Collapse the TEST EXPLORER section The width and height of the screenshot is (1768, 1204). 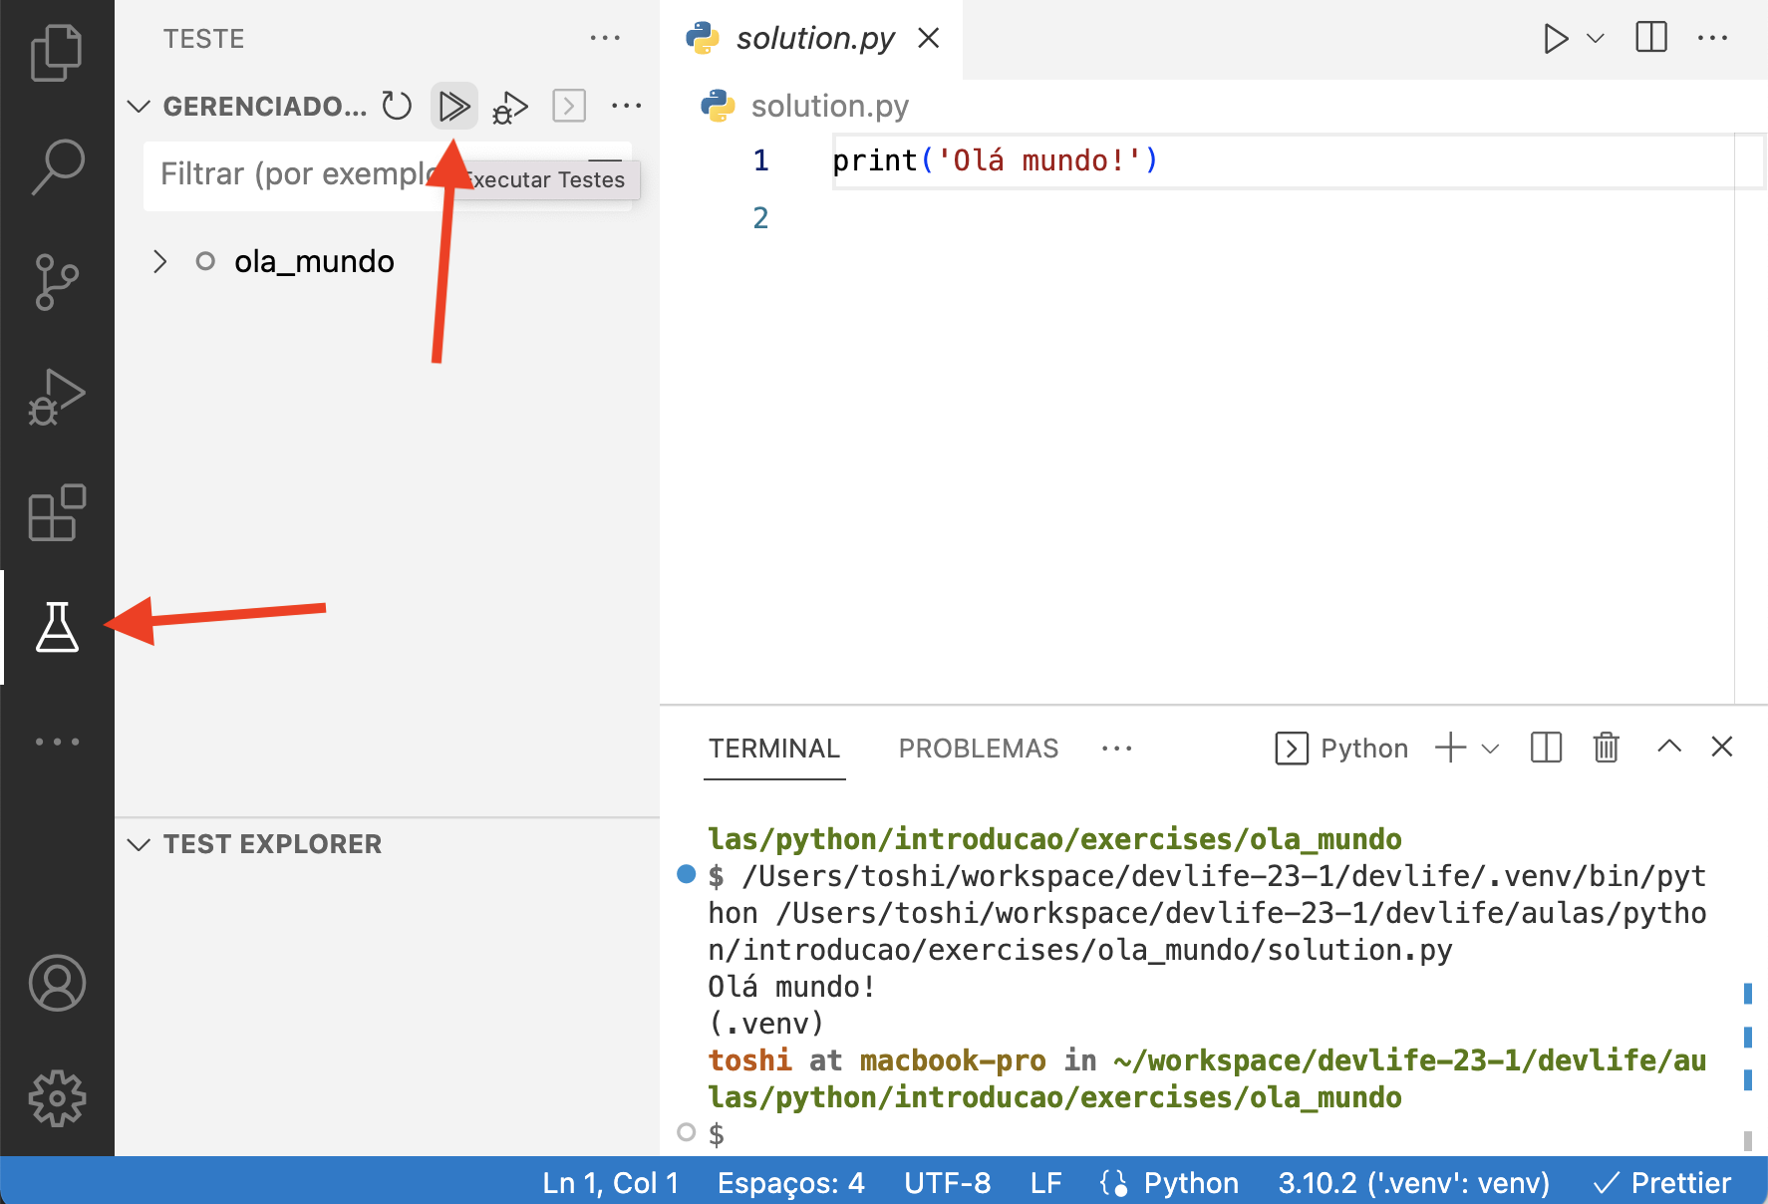[140, 844]
